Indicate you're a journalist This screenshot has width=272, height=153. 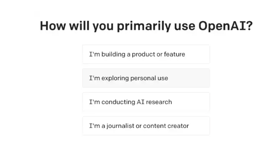pos(146,126)
